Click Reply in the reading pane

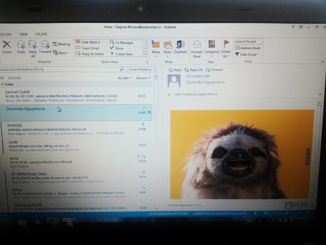(175, 70)
